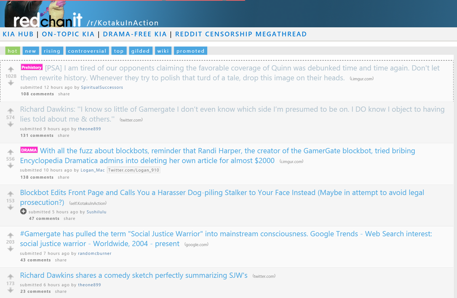Upvote the PSA Quinn coverage post

[11, 69]
